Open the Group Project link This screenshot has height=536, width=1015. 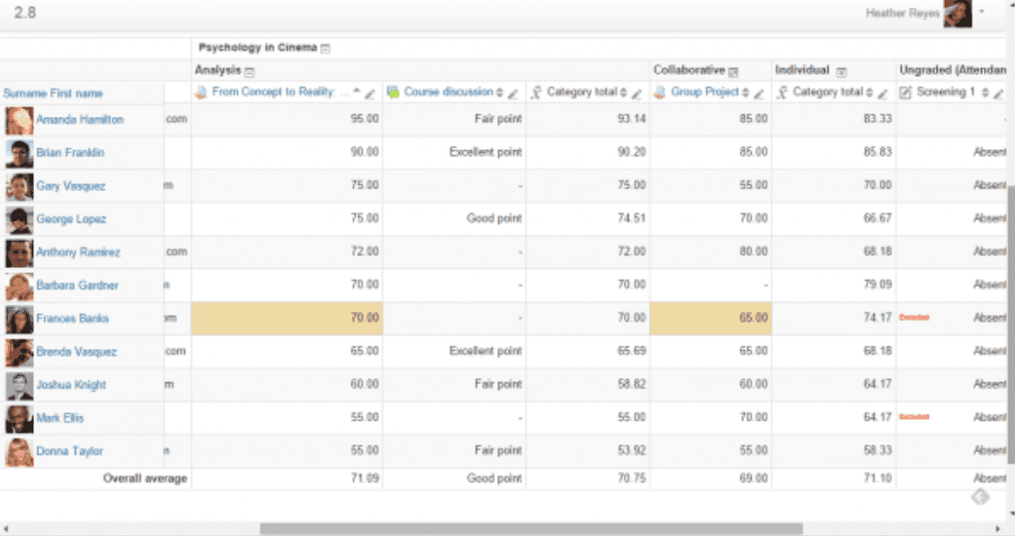pyautogui.click(x=705, y=92)
